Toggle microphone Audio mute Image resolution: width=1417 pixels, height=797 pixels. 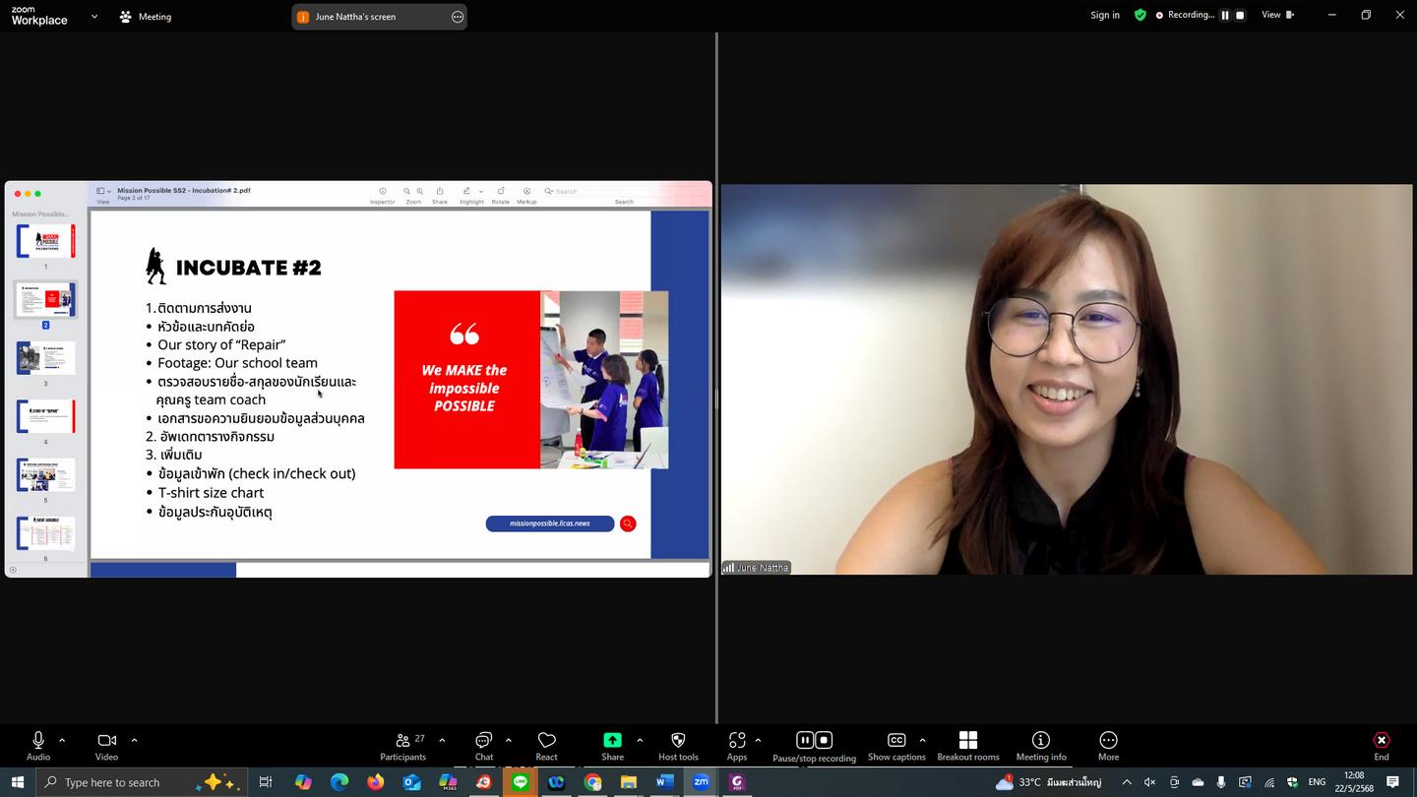38,746
